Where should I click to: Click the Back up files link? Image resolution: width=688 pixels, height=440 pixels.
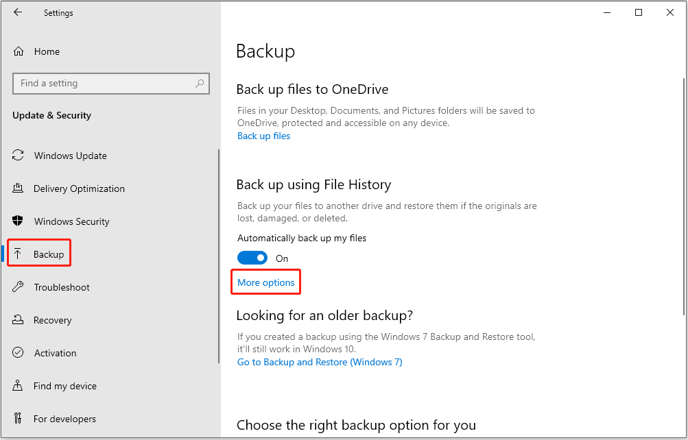pyautogui.click(x=263, y=136)
